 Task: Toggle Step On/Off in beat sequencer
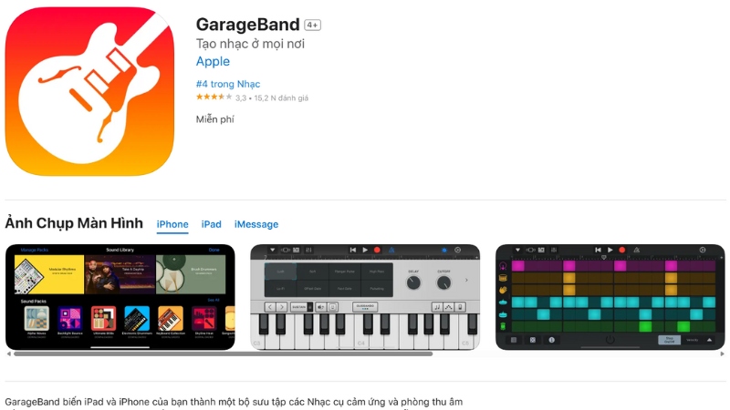point(669,340)
